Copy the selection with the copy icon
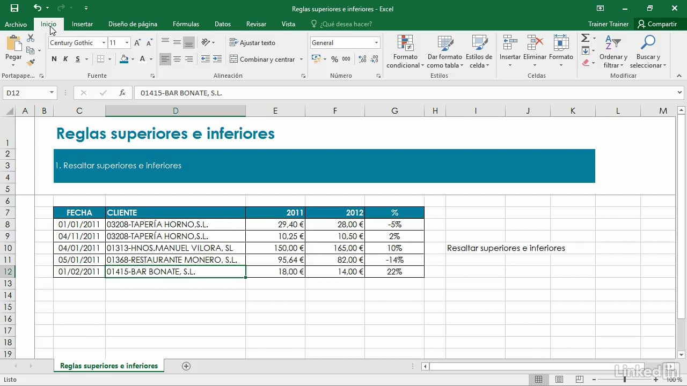 click(x=31, y=50)
